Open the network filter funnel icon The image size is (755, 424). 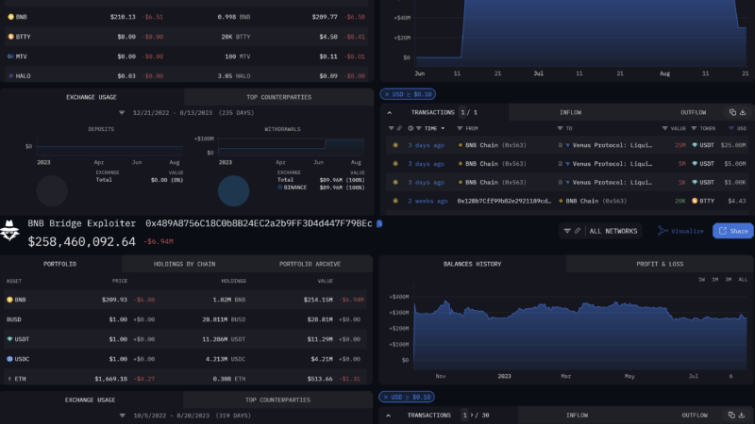click(x=567, y=231)
